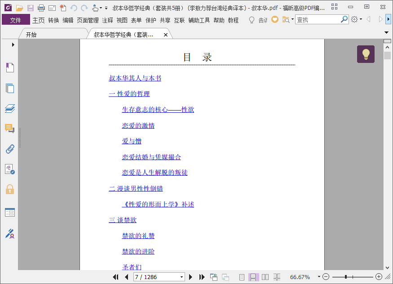Select continuous page view mode
This screenshot has height=284, width=393.
point(253,277)
